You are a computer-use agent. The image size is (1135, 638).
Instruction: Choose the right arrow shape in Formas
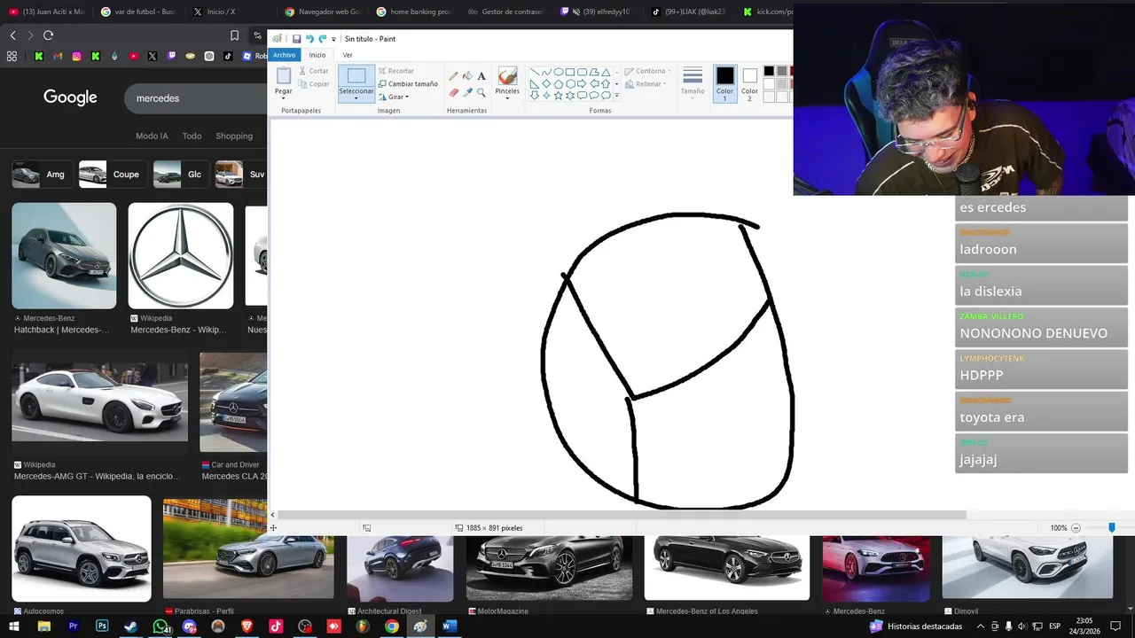pos(582,83)
